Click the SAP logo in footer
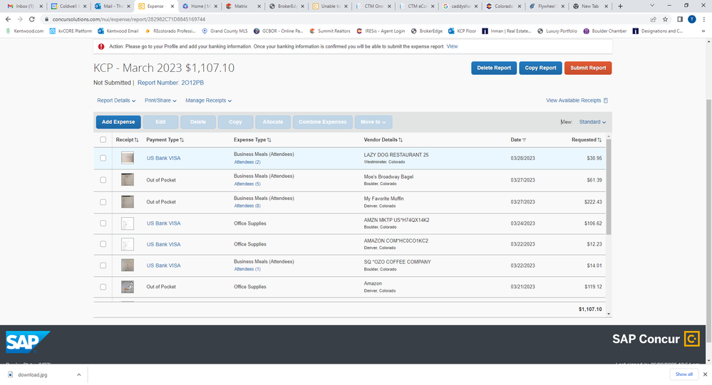Viewport: 712px width, 385px height. pos(27,342)
